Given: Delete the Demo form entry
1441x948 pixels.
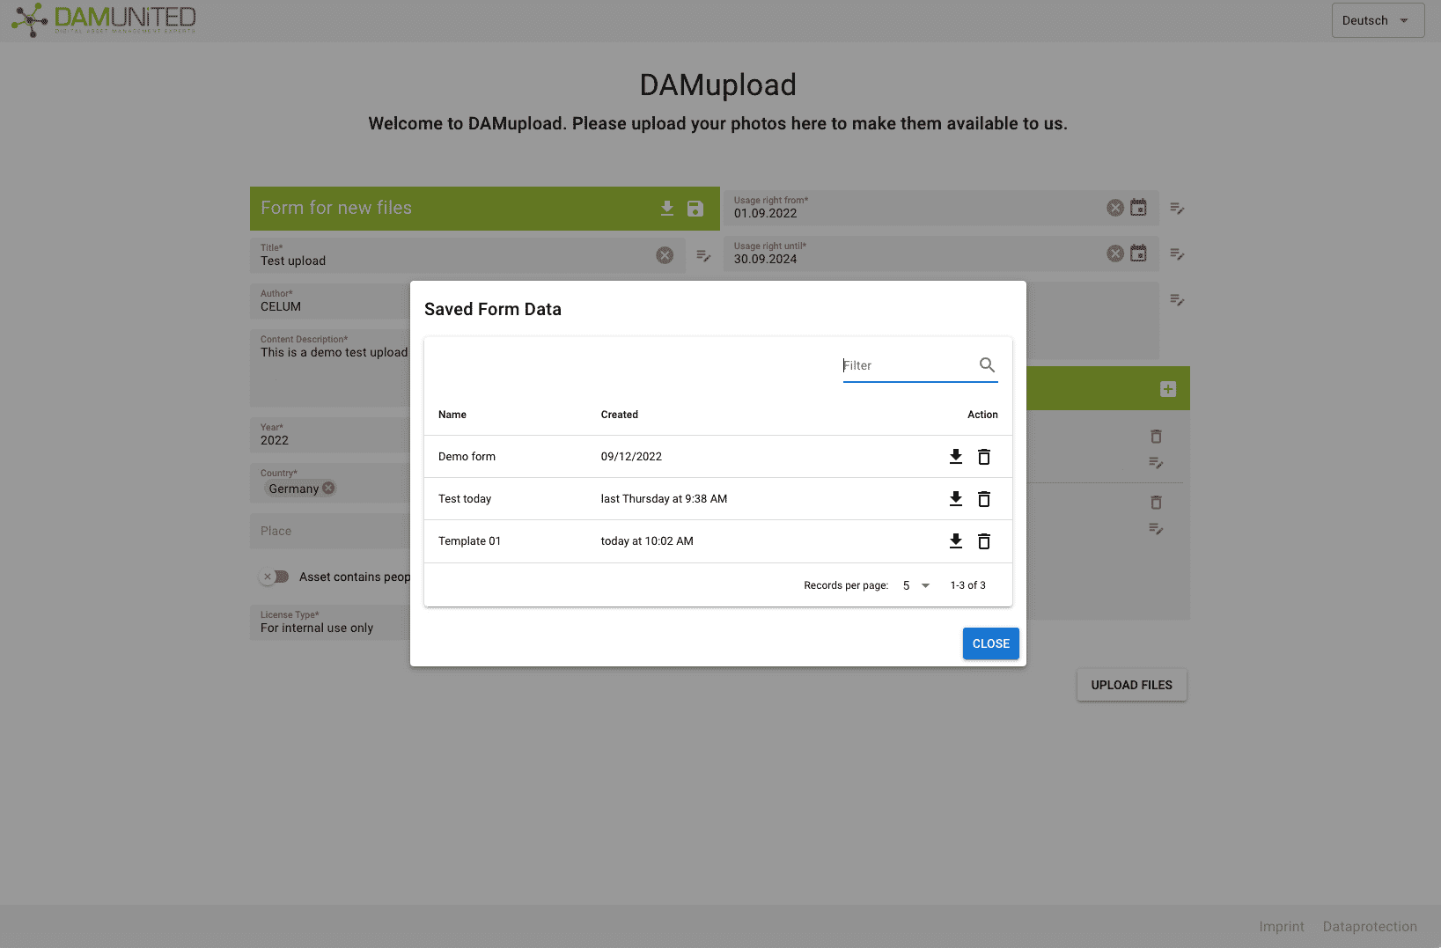Looking at the screenshot, I should [984, 456].
